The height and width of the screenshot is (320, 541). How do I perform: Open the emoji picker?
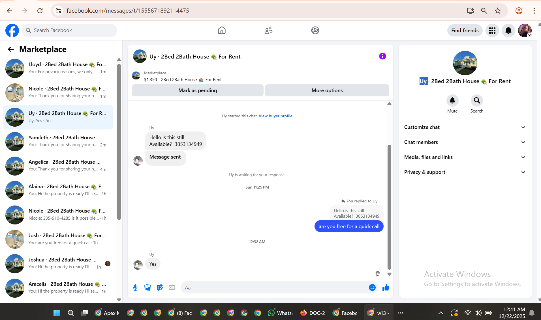point(372,287)
